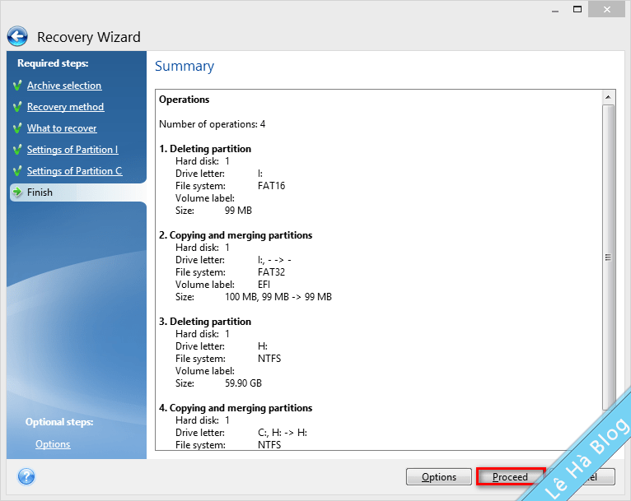Click the blue back arrow icon

(17, 36)
